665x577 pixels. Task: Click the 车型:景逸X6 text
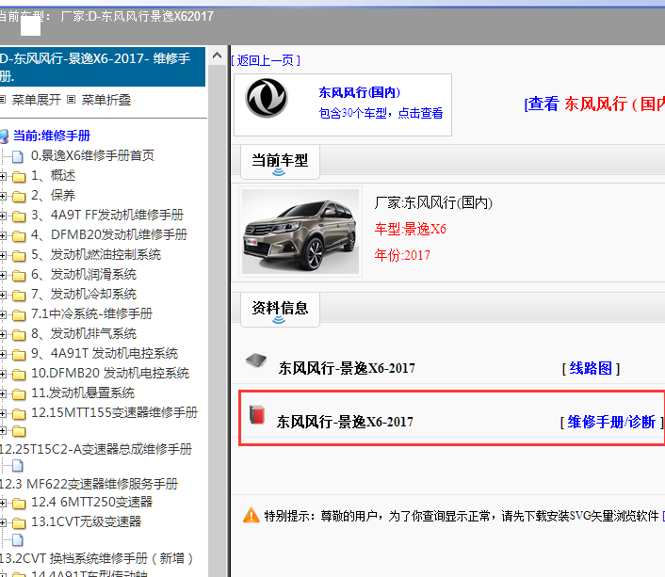(410, 229)
